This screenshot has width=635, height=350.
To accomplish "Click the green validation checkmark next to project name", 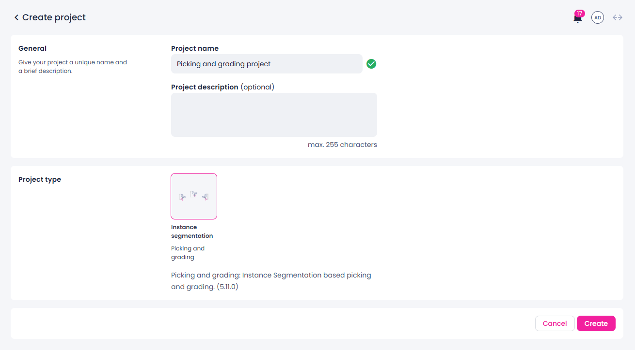I will coord(371,64).
